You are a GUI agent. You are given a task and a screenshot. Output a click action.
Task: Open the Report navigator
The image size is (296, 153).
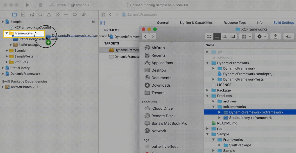(84, 14)
